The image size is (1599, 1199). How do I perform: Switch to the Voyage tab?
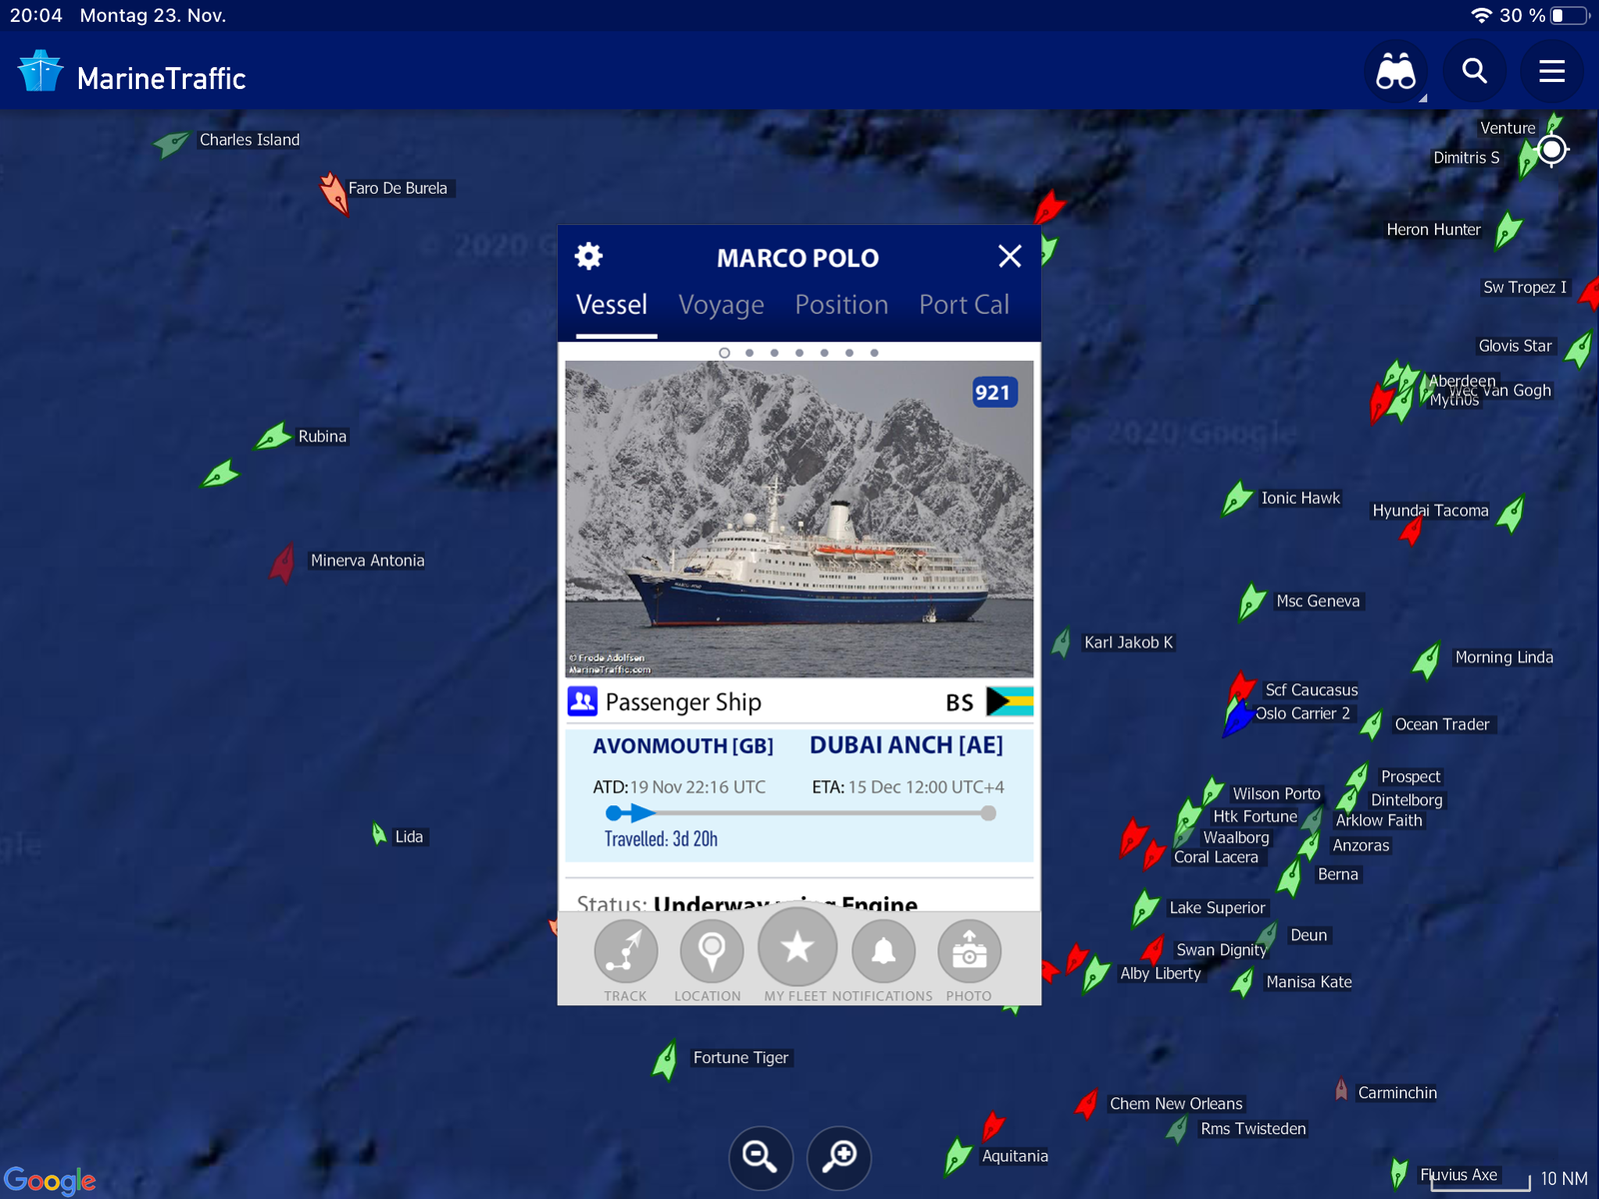[721, 305]
